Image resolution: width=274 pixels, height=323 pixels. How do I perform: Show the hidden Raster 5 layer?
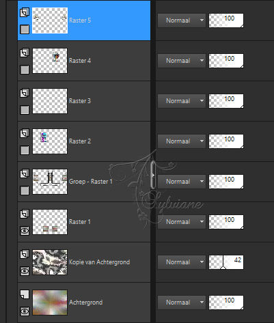[25, 29]
